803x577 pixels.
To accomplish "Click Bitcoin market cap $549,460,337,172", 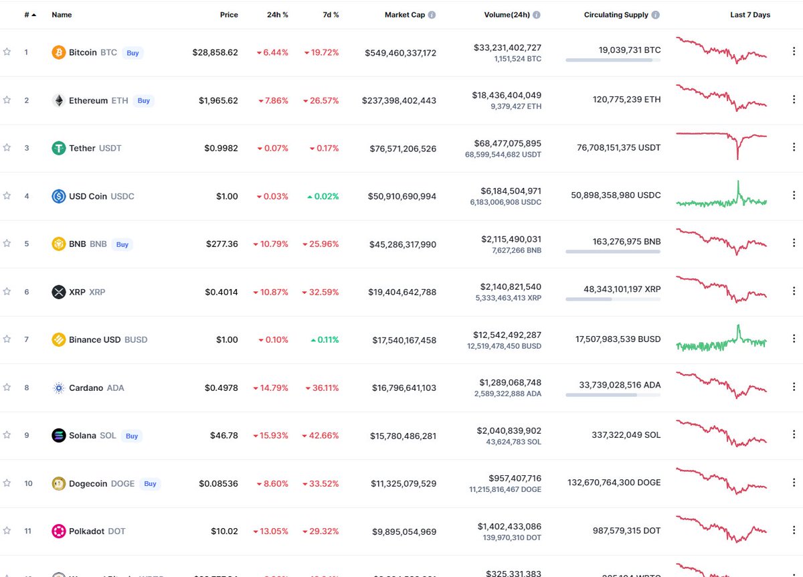I will coord(400,52).
